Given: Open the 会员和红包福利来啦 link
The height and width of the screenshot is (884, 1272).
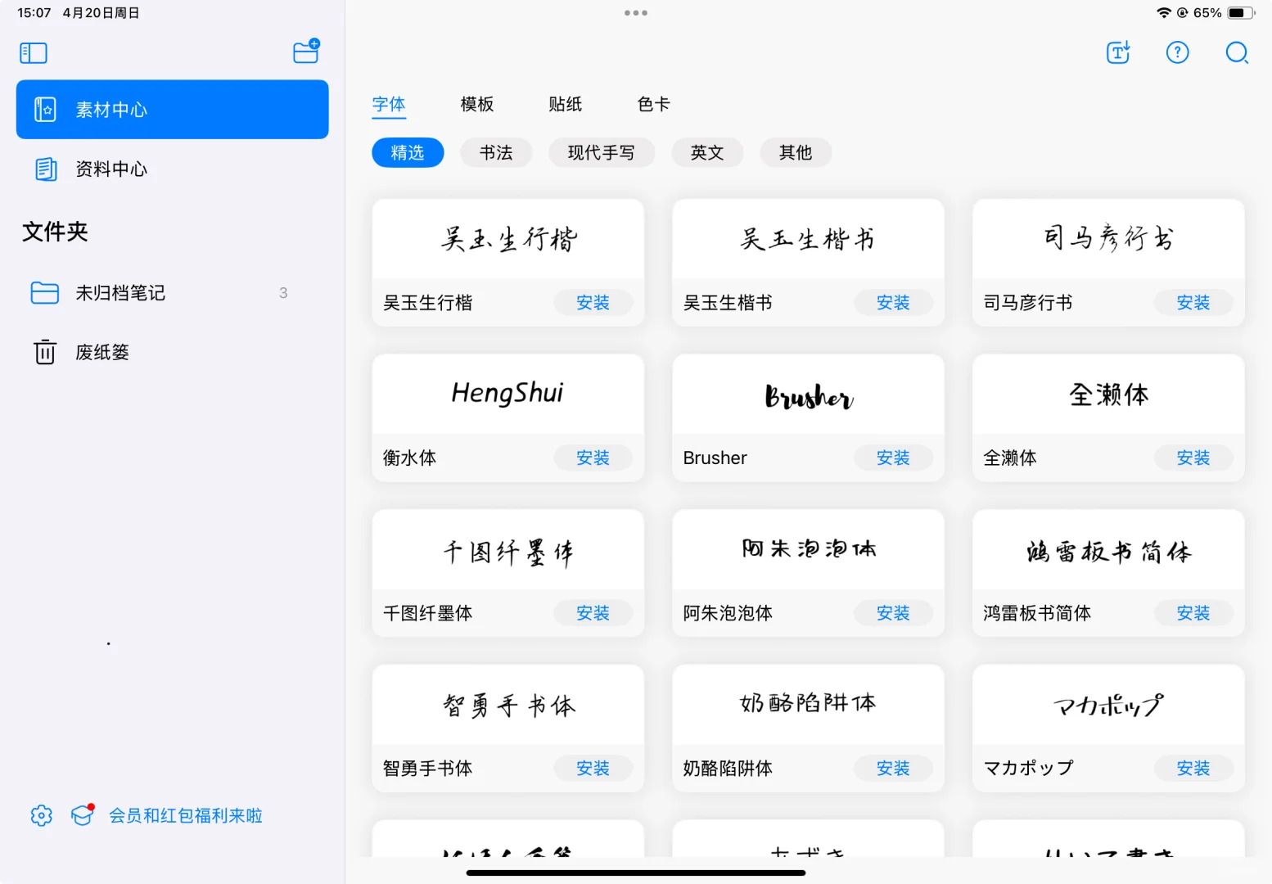Looking at the screenshot, I should click(186, 815).
